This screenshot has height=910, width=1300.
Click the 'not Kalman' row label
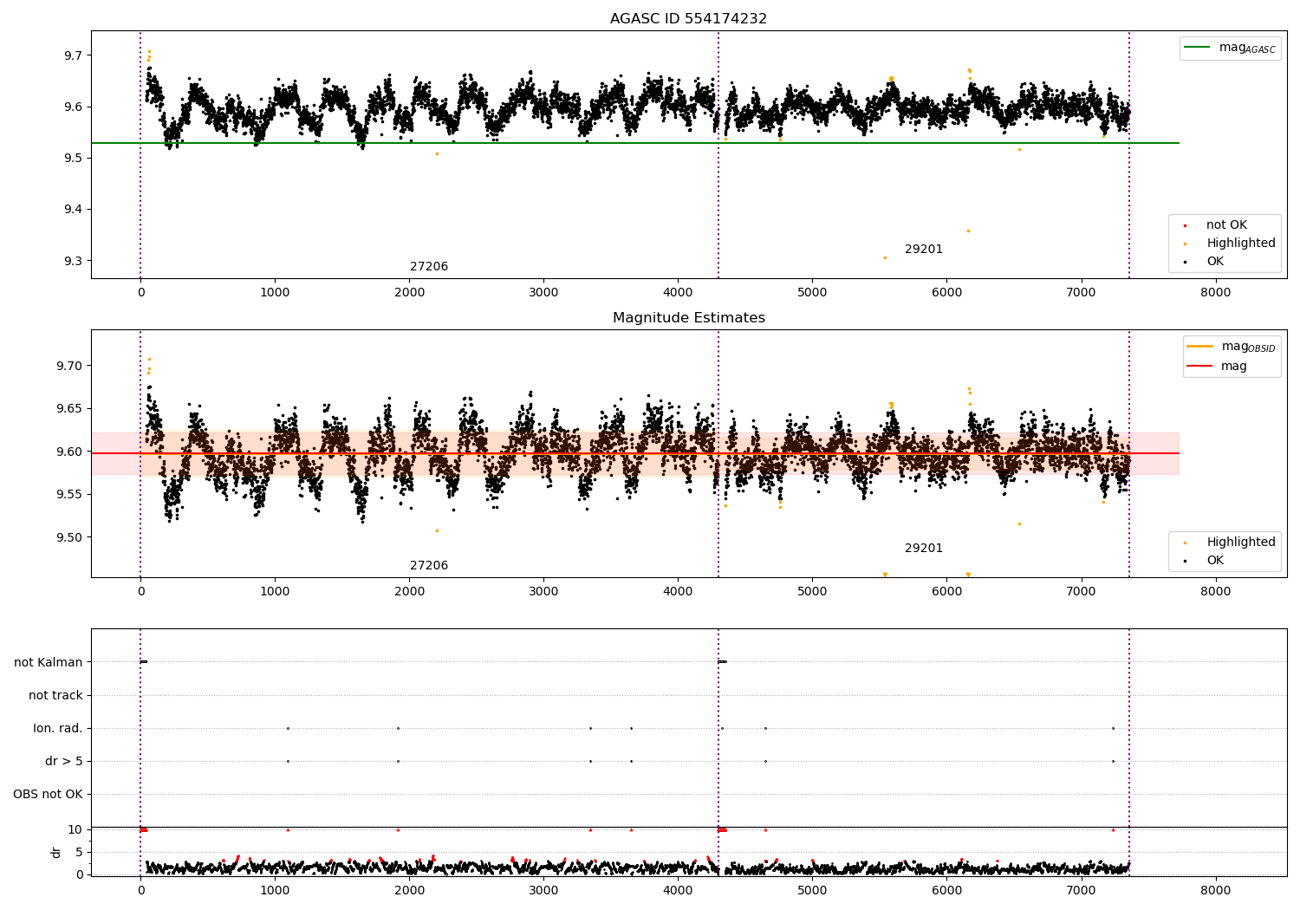(x=49, y=663)
